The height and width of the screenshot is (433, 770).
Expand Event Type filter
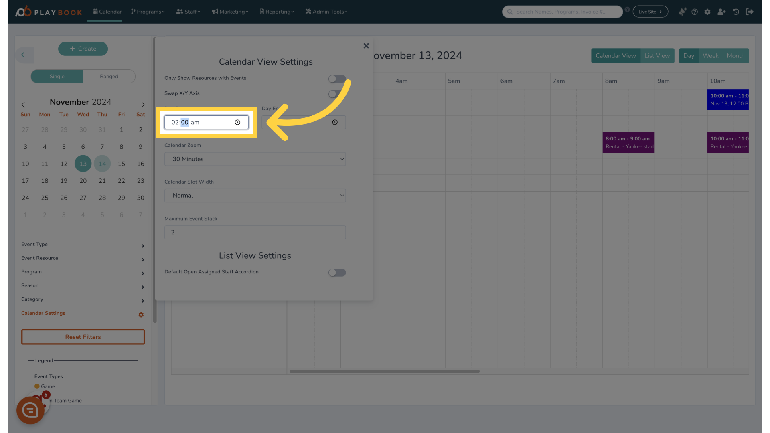coord(83,245)
